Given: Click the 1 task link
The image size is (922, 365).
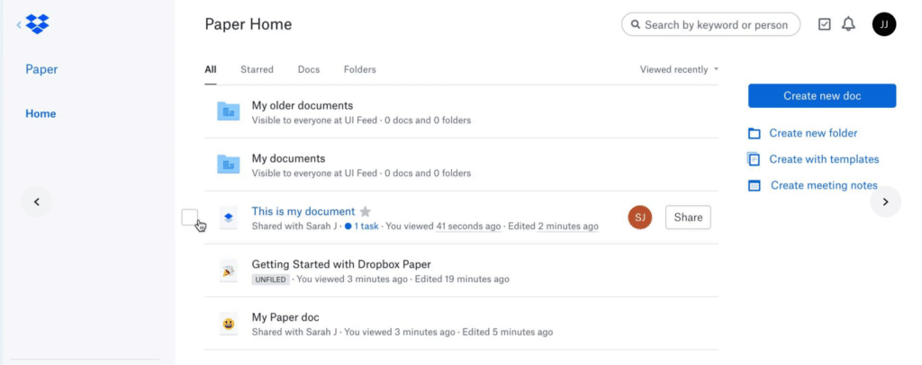Looking at the screenshot, I should tap(362, 227).
